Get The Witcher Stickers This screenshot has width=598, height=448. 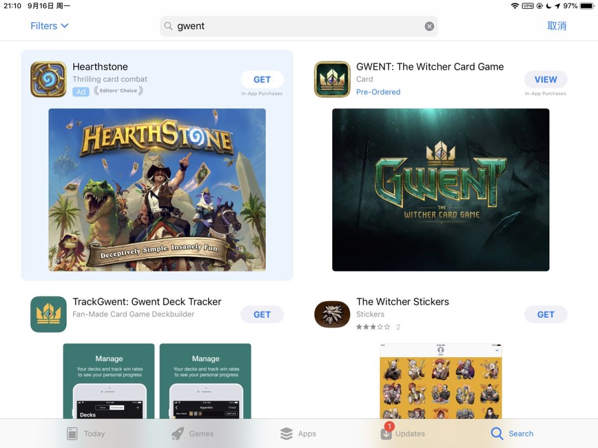(x=546, y=315)
